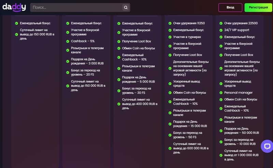This screenshot has width=273, height=168.
Task: Select the Очки удержания 22500 text
Action: pos(241,23)
